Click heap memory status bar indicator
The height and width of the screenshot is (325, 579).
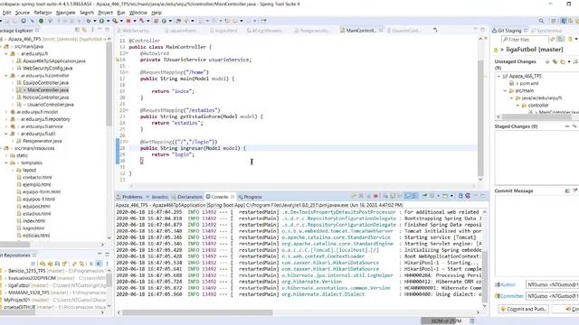445,321
